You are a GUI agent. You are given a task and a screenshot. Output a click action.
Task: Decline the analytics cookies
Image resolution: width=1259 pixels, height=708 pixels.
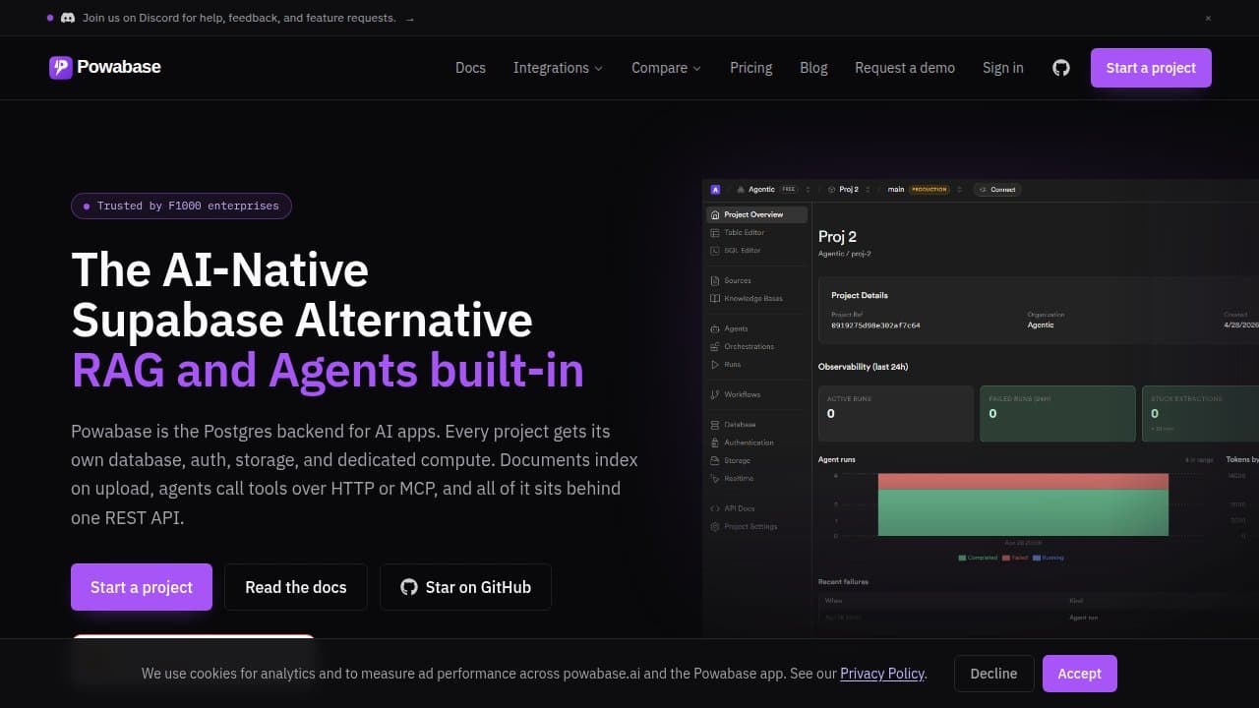click(x=993, y=674)
